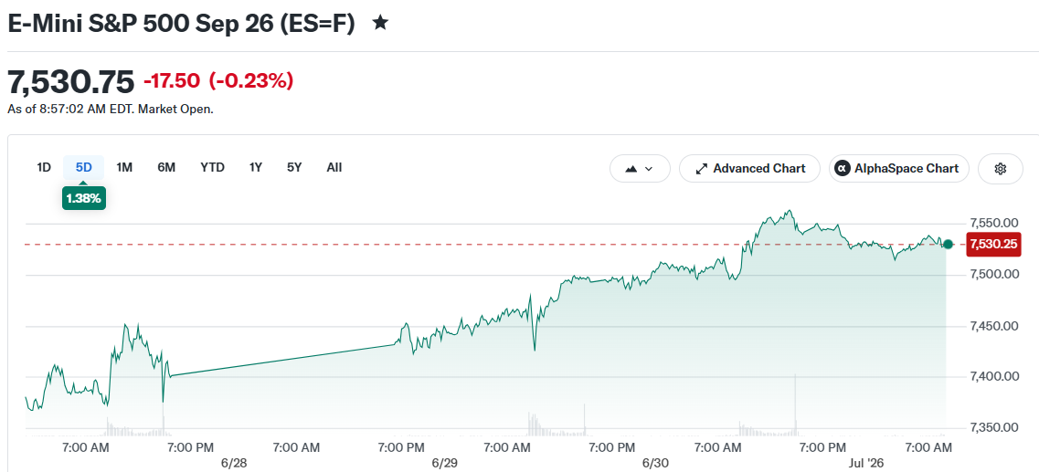Click the 1.38% change badge

point(83,198)
